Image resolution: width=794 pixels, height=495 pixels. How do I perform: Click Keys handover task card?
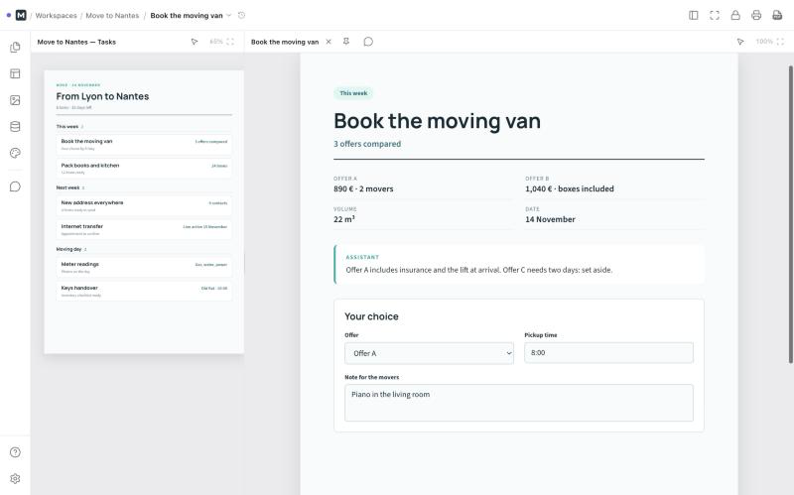(x=144, y=291)
